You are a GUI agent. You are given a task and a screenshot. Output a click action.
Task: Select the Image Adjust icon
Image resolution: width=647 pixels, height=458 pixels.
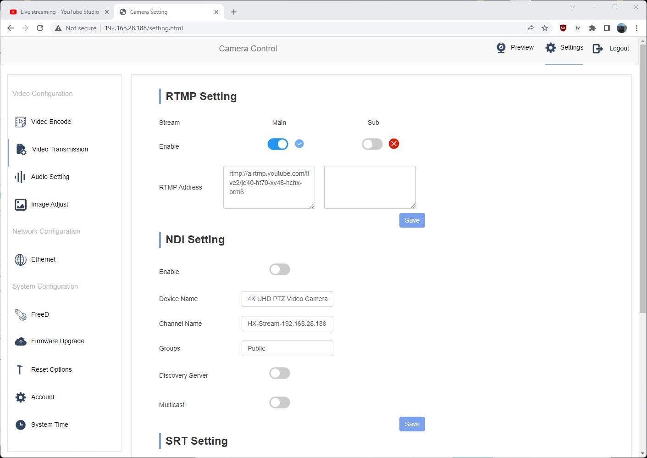[21, 204]
